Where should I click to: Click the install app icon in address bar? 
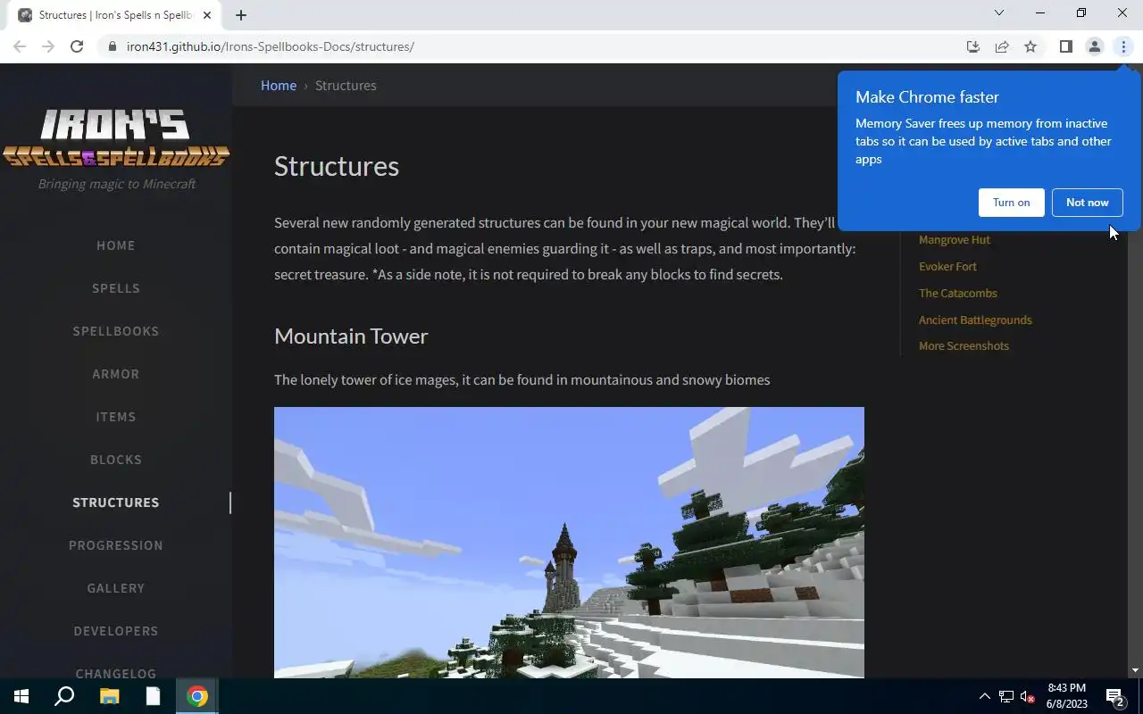point(973,46)
